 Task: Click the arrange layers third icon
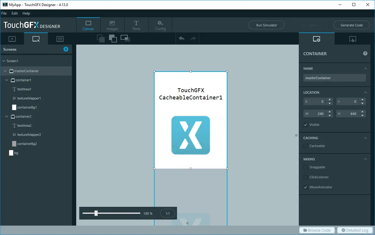pos(125,39)
